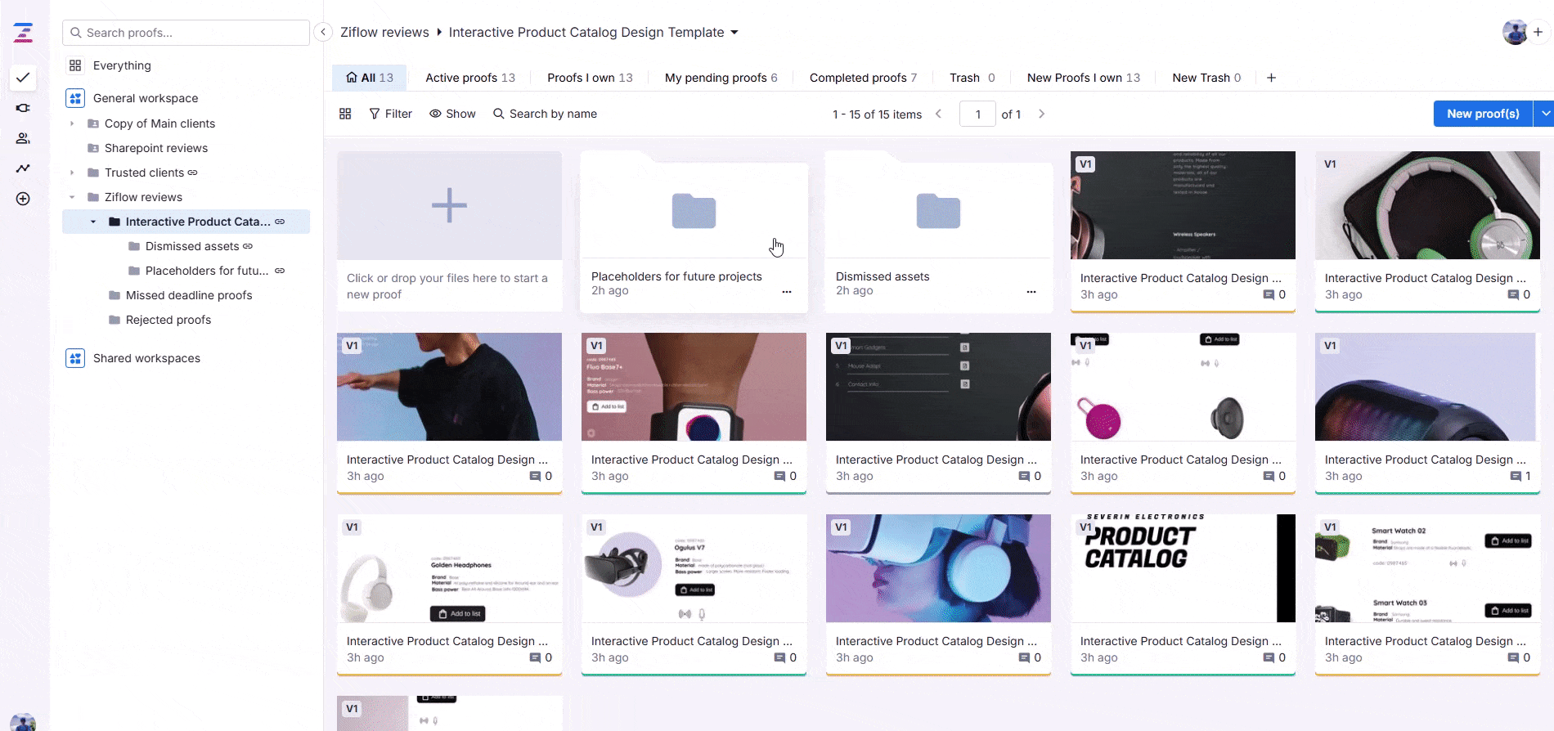Open the analytics chart sidebar icon
The image size is (1554, 731).
[x=23, y=168]
